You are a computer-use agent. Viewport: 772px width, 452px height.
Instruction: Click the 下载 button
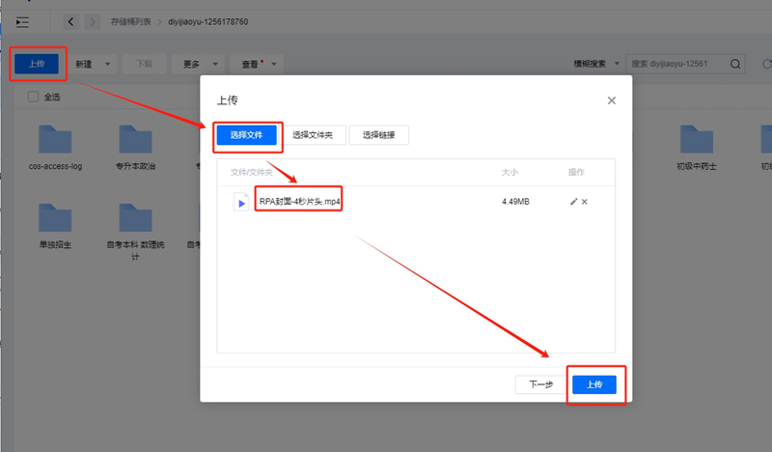click(x=144, y=64)
